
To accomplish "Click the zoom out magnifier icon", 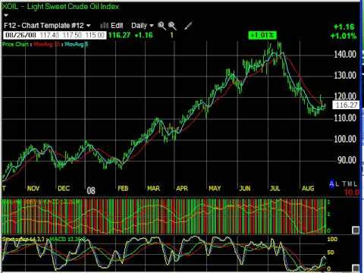I will [172, 26].
